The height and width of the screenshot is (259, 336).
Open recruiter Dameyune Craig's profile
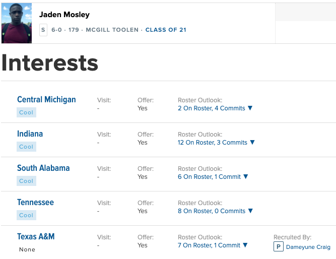[x=308, y=247]
